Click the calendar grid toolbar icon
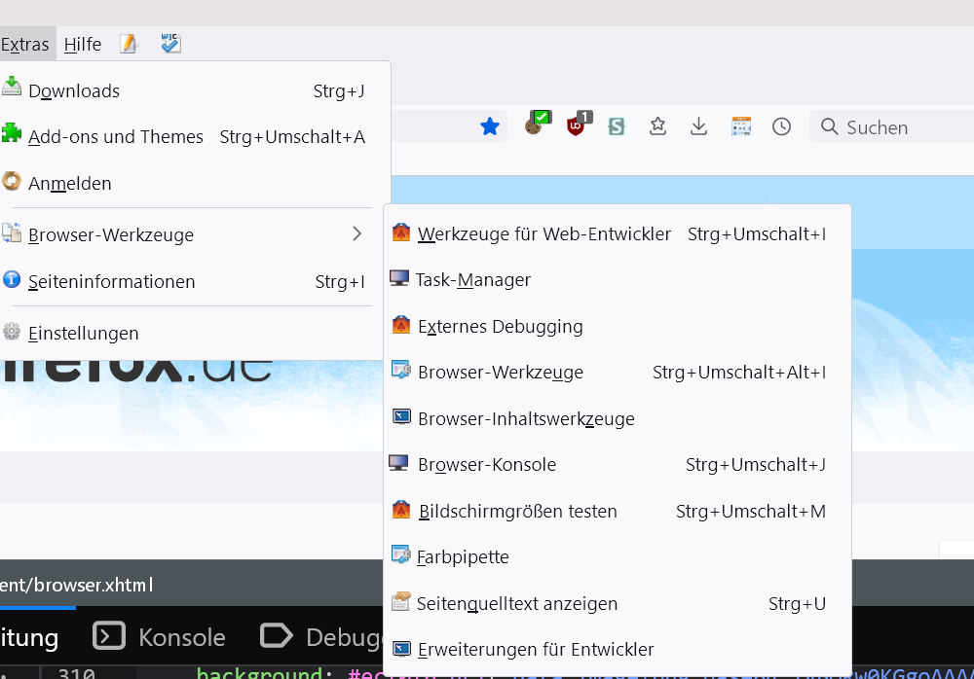The image size is (974, 679). tap(741, 126)
